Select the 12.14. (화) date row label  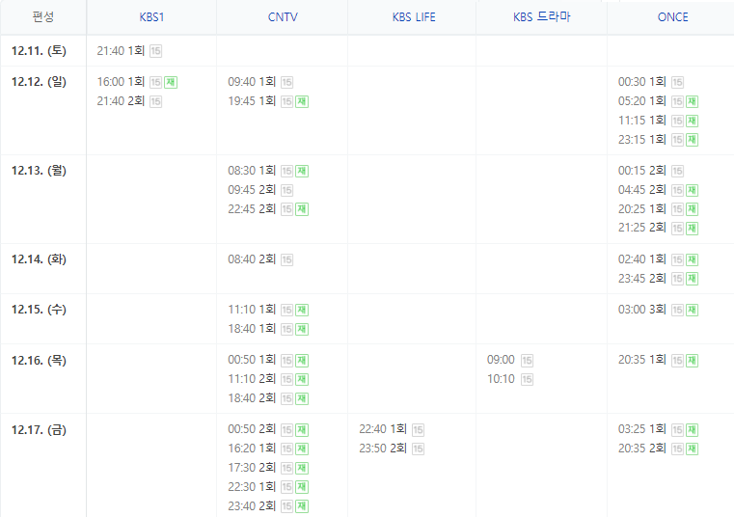39,259
